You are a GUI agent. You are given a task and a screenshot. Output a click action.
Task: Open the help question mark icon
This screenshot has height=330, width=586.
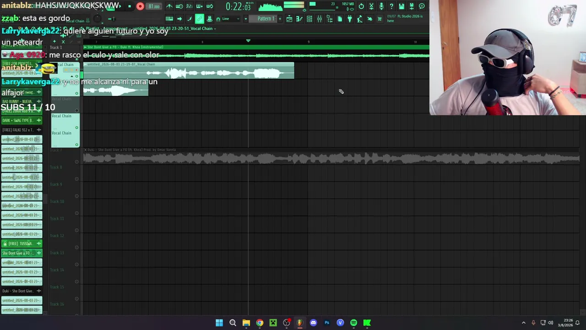[391, 6]
